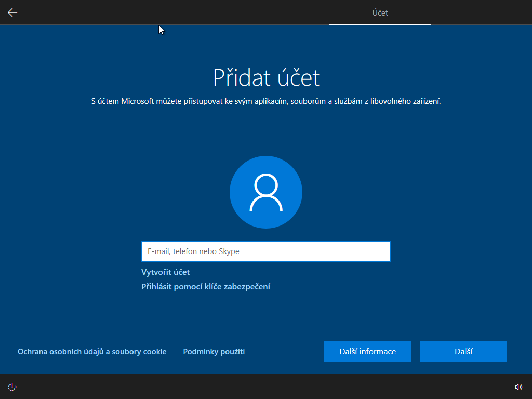Choose Přihlásit pomocí klíče zabezpečení

[x=205, y=287]
